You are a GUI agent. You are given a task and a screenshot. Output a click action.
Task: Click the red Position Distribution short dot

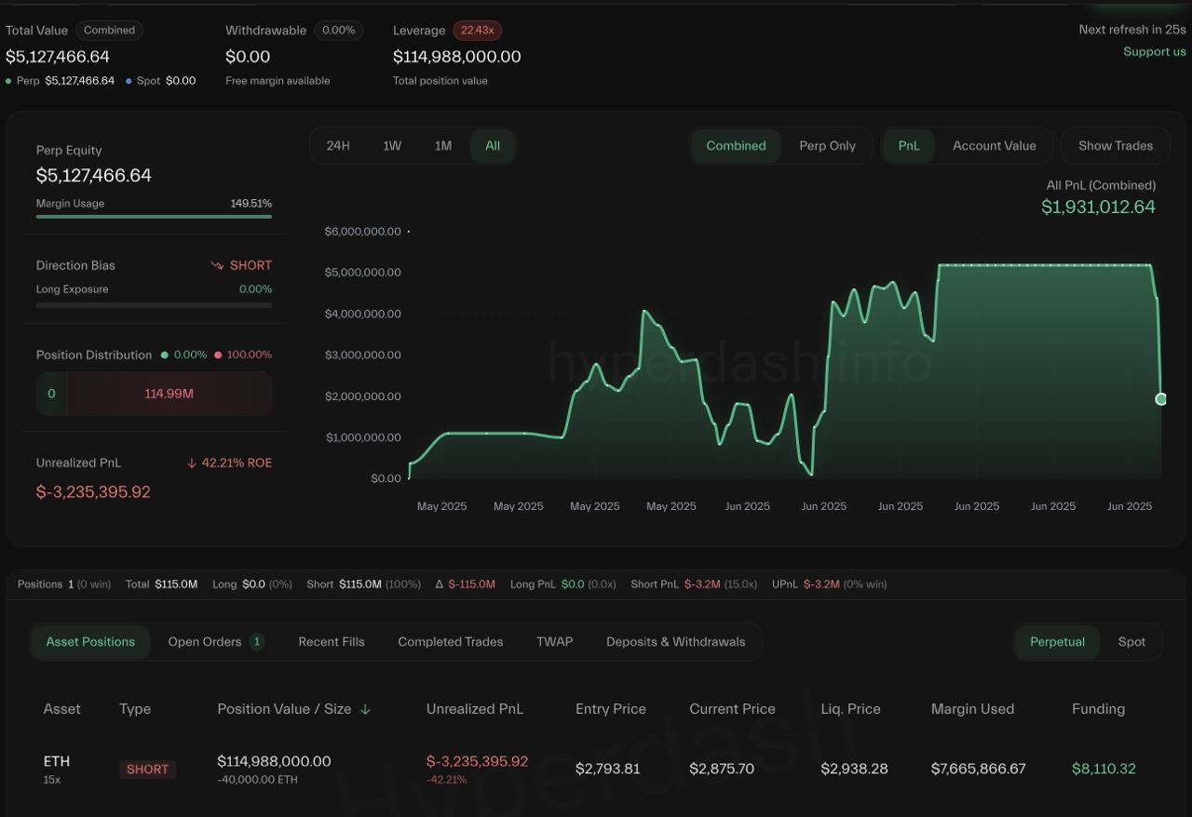pyautogui.click(x=219, y=355)
